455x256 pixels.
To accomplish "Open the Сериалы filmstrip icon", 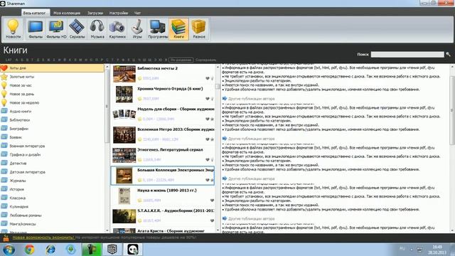I will pyautogui.click(x=77, y=28).
